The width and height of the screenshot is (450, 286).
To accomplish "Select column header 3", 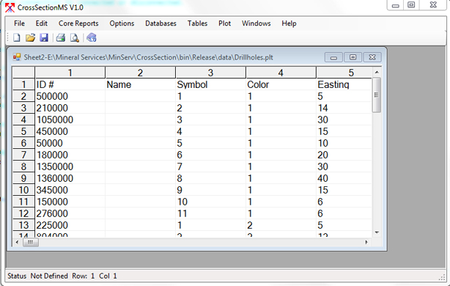I will pyautogui.click(x=210, y=73).
